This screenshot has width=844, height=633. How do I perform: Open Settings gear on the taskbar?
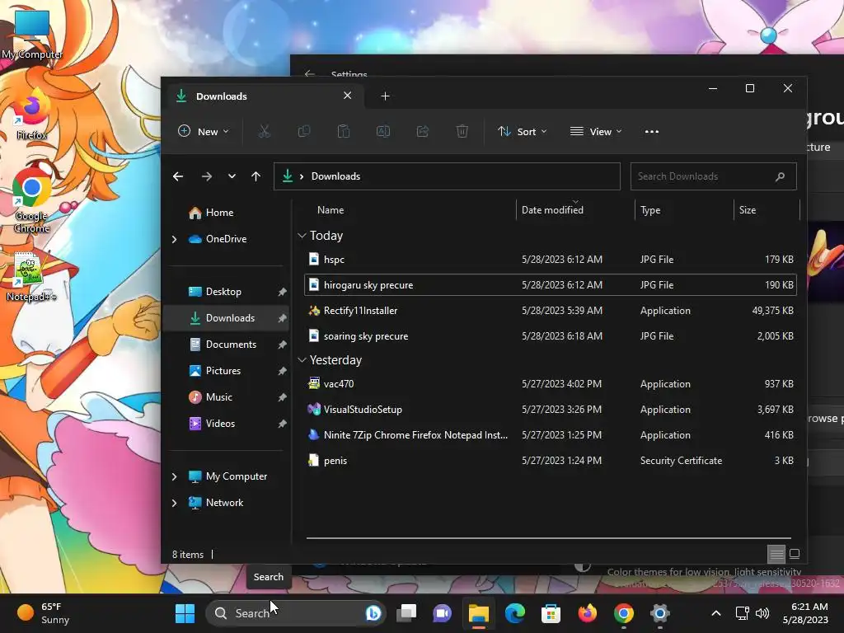click(x=659, y=613)
